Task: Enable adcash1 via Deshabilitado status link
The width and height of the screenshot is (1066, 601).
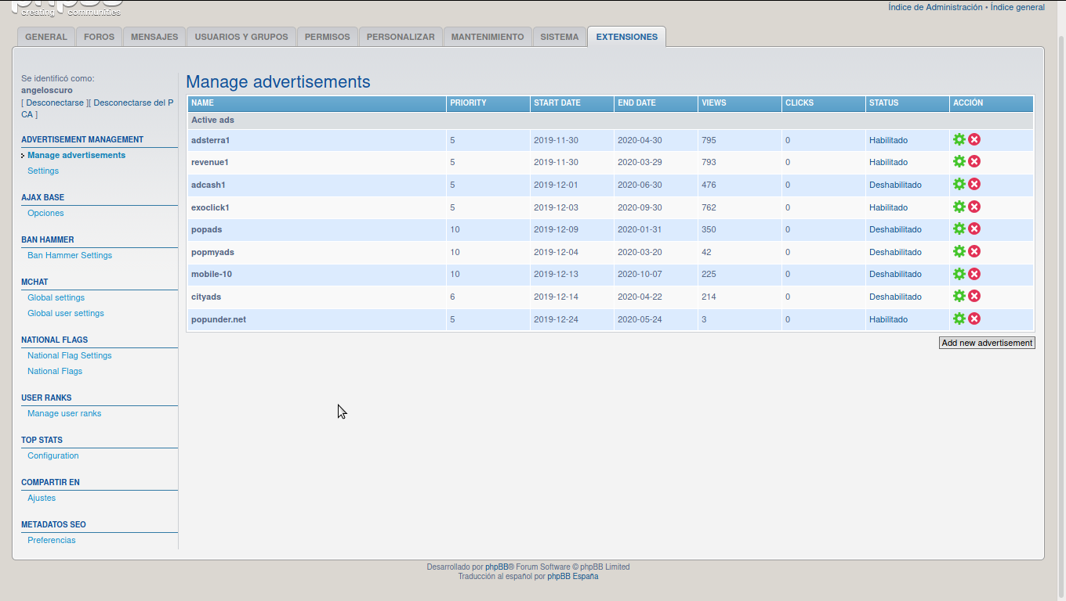Action: [x=895, y=185]
